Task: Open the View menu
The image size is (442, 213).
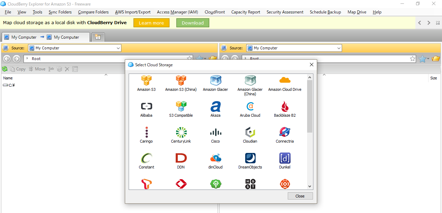Action: [x=22, y=12]
